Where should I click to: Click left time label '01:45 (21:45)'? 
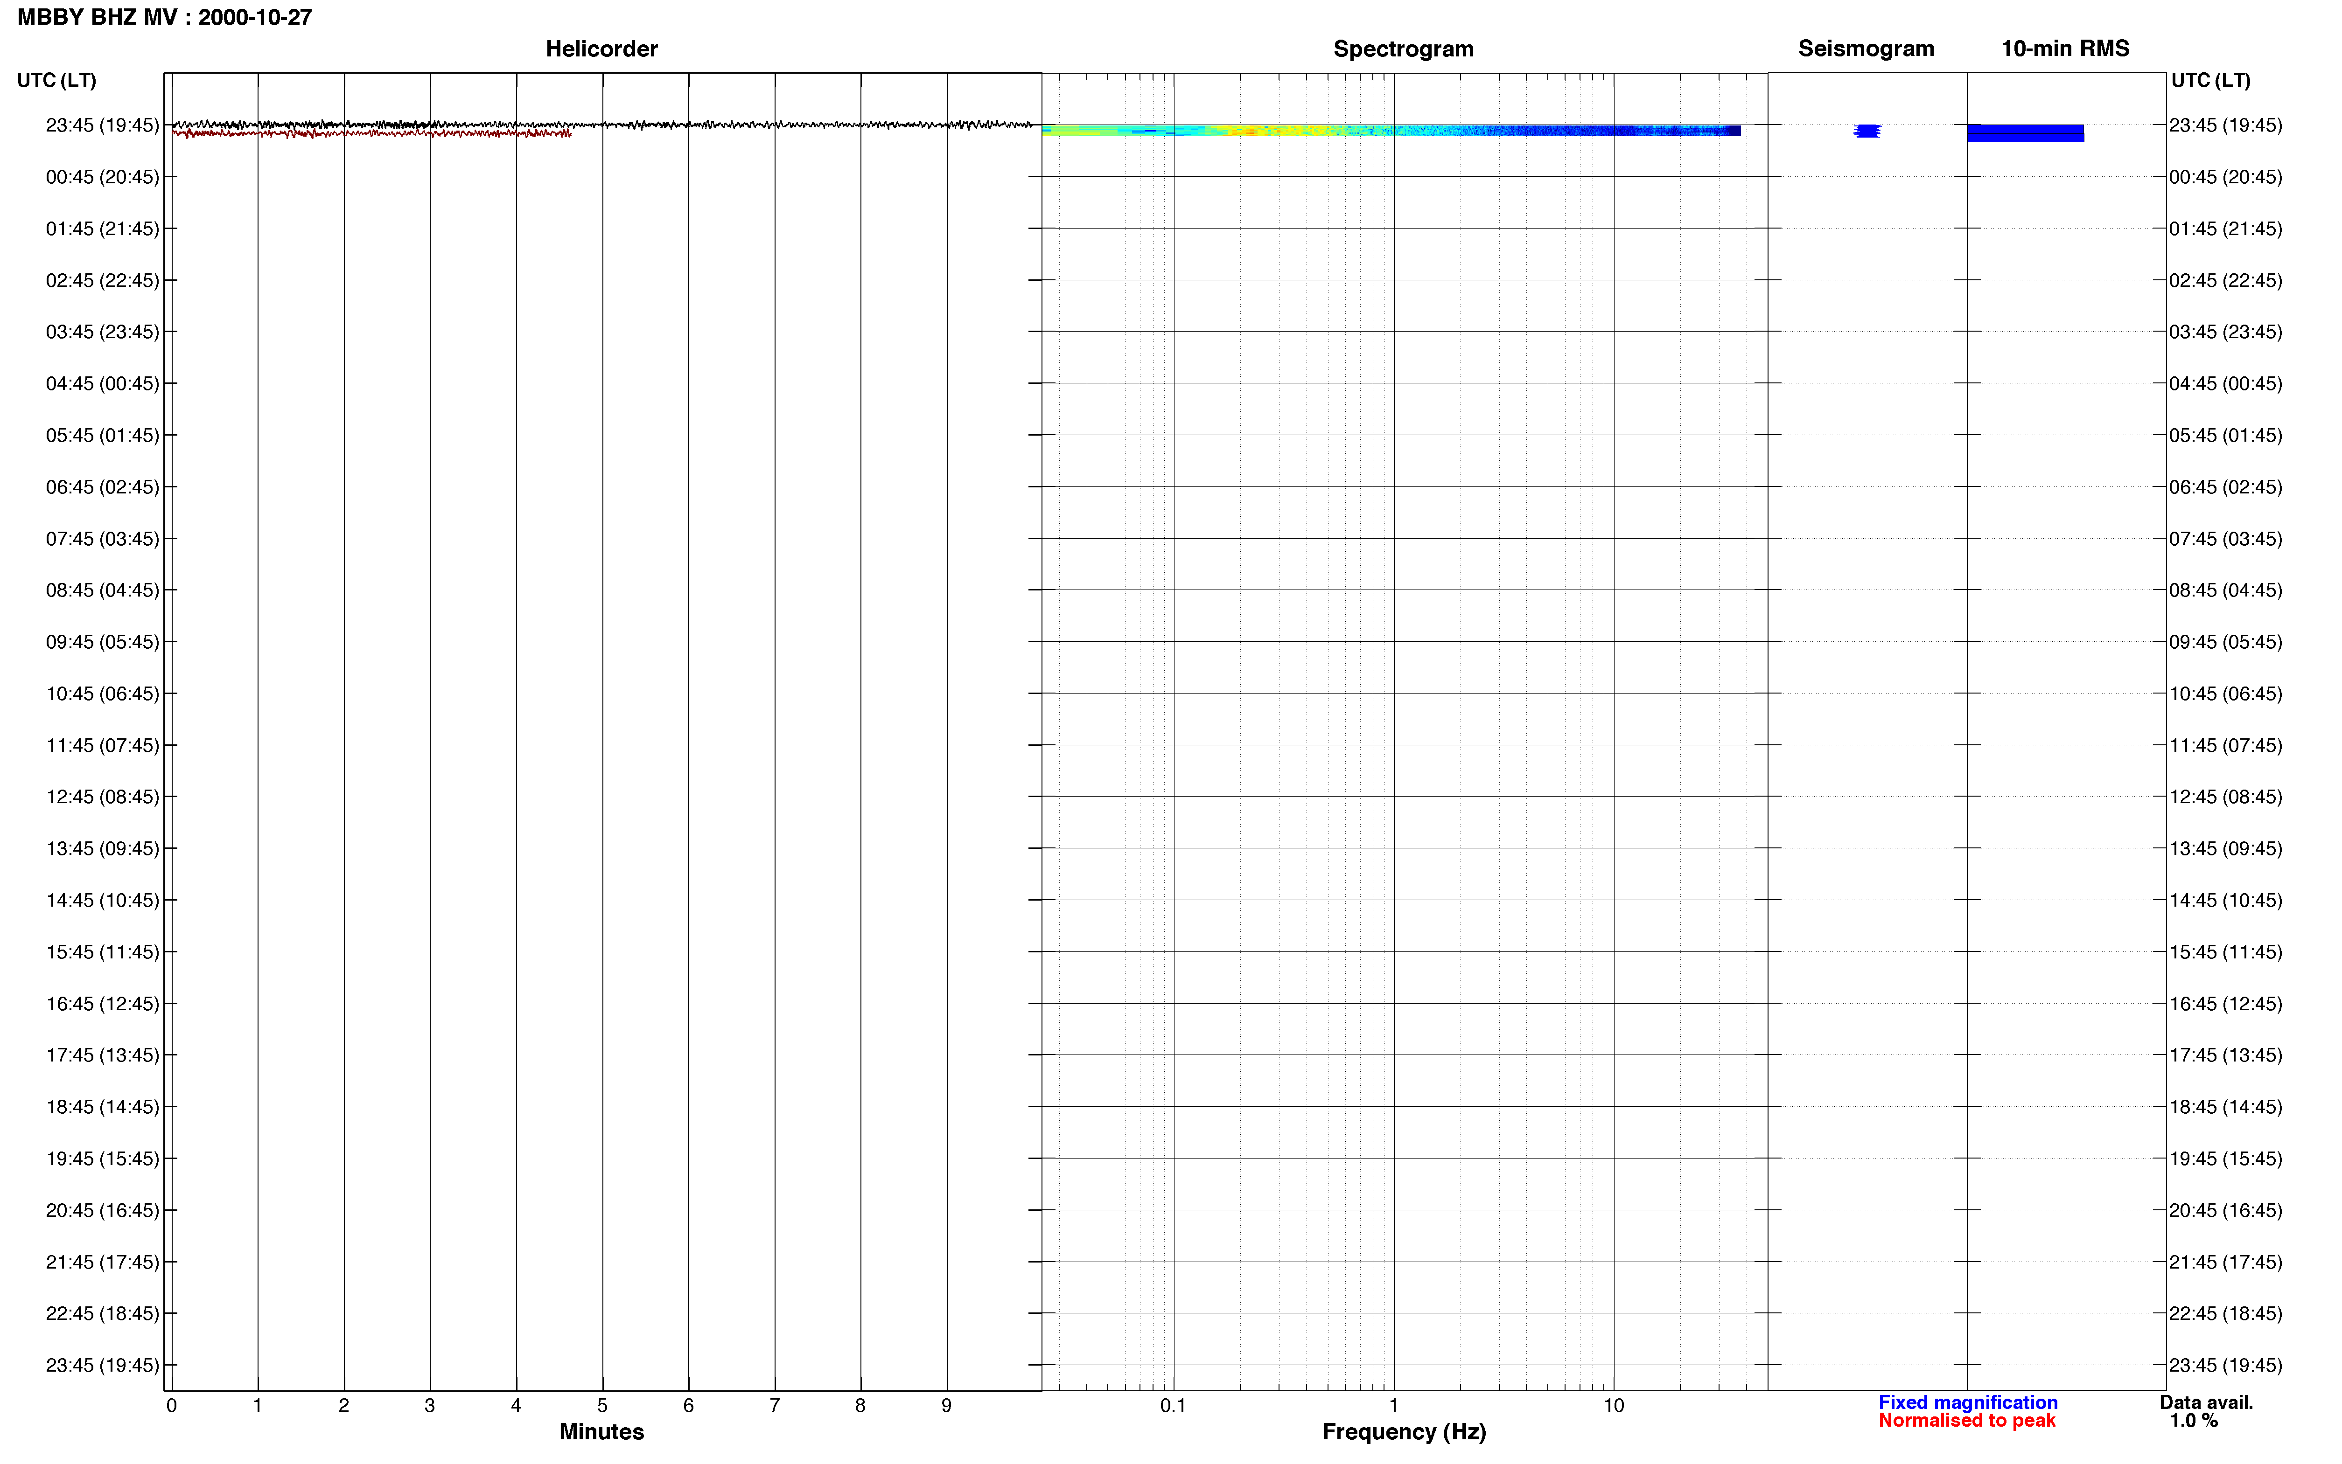pyautogui.click(x=103, y=229)
